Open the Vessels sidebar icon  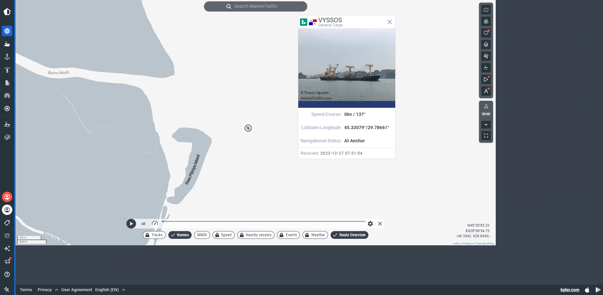point(7,44)
